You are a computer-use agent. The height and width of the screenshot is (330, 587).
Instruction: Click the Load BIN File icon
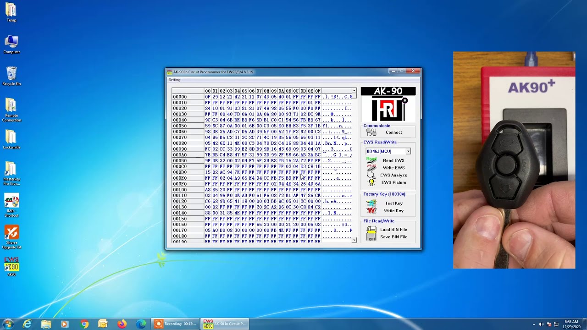coord(371,230)
